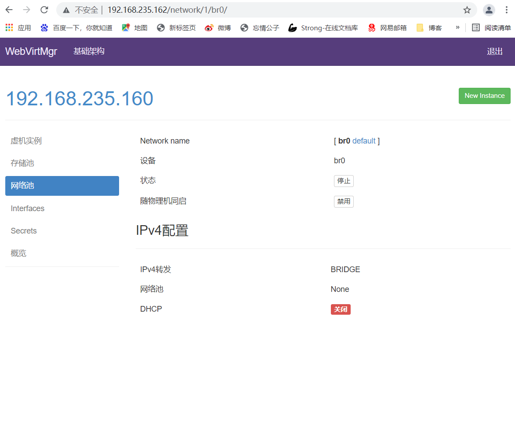
Task: Select 概览 in the sidebar
Action: [62, 253]
